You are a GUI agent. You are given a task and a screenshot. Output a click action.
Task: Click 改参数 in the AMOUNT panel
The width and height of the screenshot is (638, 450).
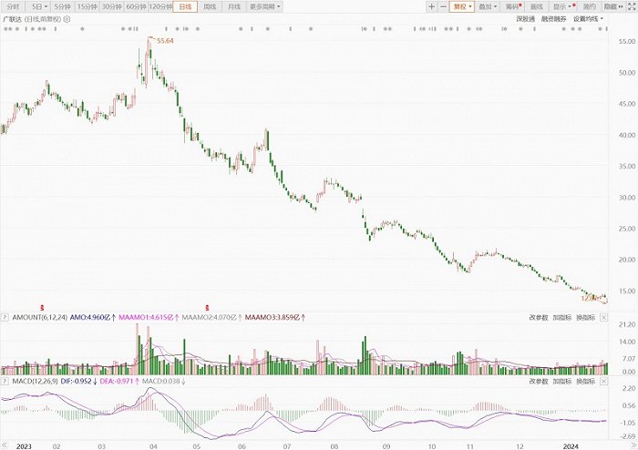(x=539, y=318)
